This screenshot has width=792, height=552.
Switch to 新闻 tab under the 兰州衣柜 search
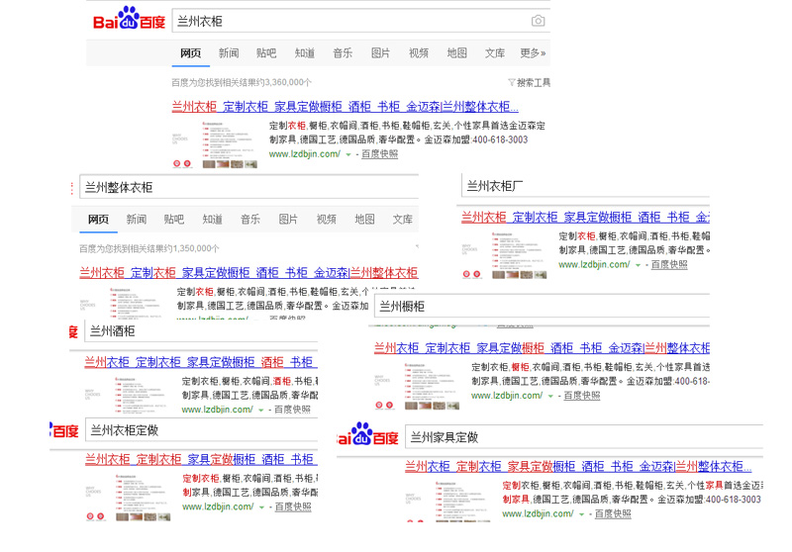tap(229, 53)
